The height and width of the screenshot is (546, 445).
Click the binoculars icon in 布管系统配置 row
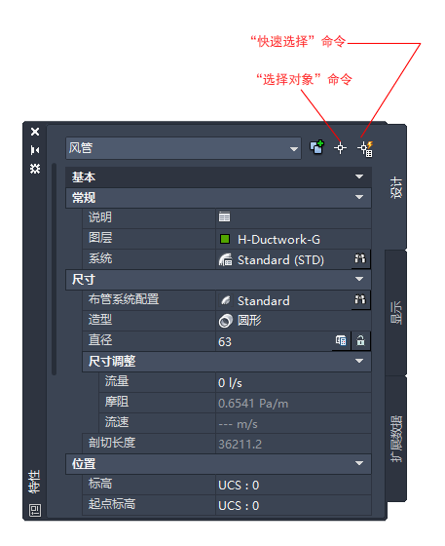[x=360, y=299]
